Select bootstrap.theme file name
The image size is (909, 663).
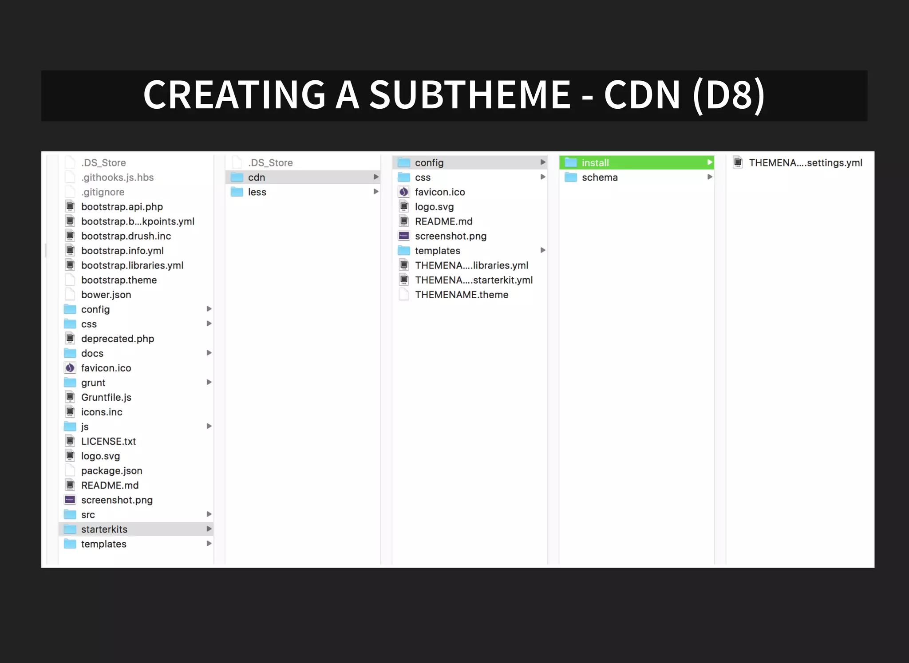[119, 280]
